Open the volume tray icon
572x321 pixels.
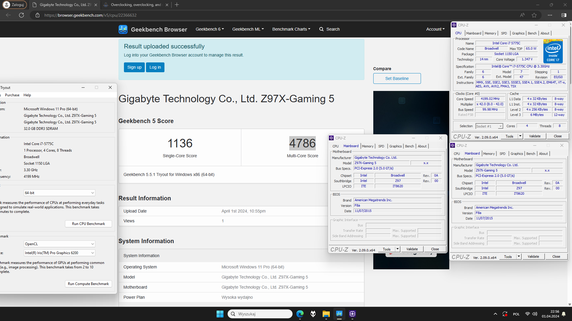[535, 314]
